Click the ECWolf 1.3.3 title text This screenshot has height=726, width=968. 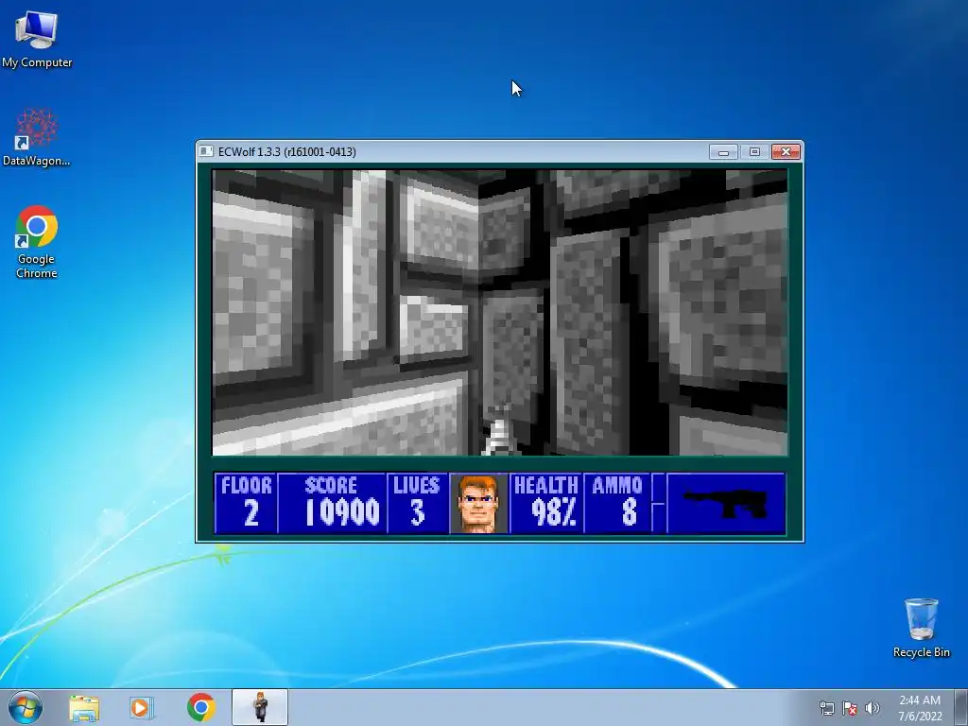(x=286, y=152)
